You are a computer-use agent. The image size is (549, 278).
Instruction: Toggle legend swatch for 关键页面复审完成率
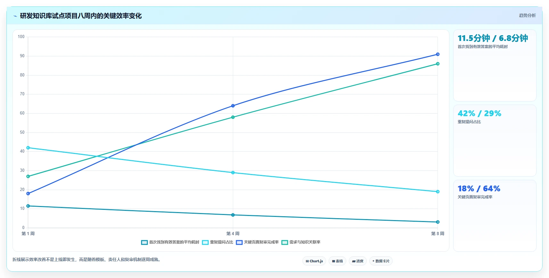(239, 242)
